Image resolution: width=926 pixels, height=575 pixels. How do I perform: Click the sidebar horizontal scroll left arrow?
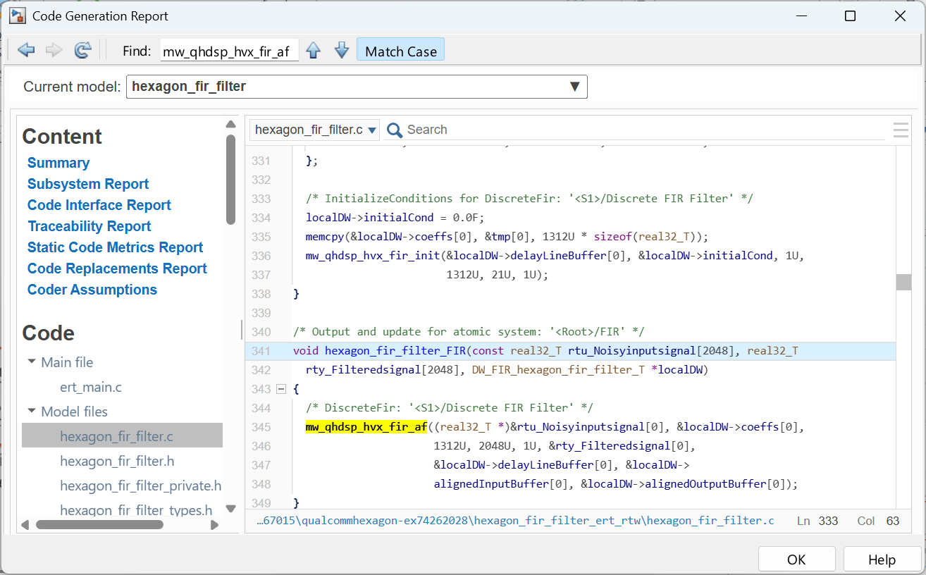pos(26,525)
